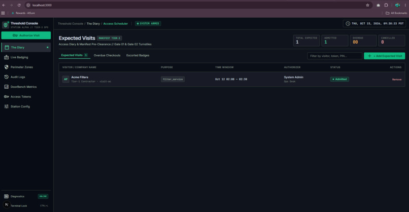Open Access Tokens key icon

(x=7, y=97)
